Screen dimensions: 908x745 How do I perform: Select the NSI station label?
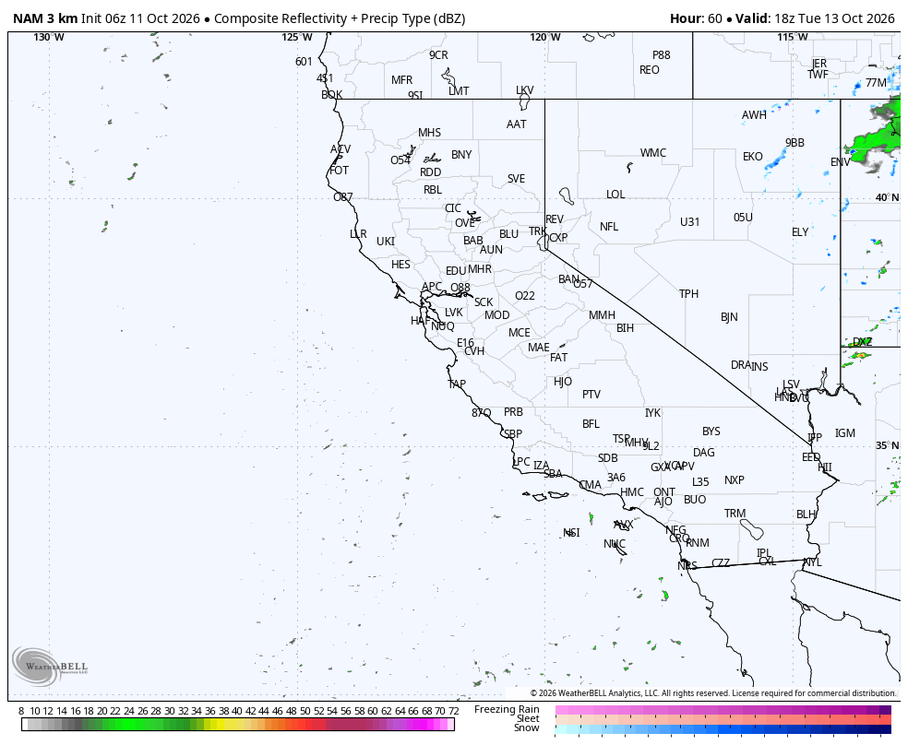tap(571, 533)
